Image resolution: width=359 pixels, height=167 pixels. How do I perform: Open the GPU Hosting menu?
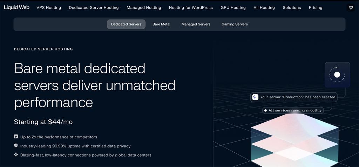(x=233, y=8)
